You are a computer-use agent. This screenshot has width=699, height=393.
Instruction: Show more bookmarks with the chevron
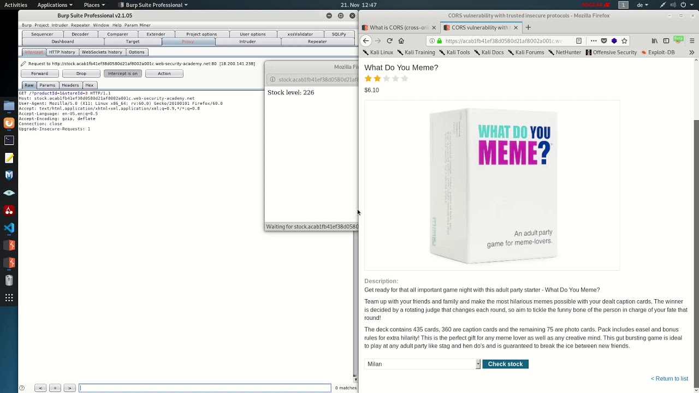(691, 52)
